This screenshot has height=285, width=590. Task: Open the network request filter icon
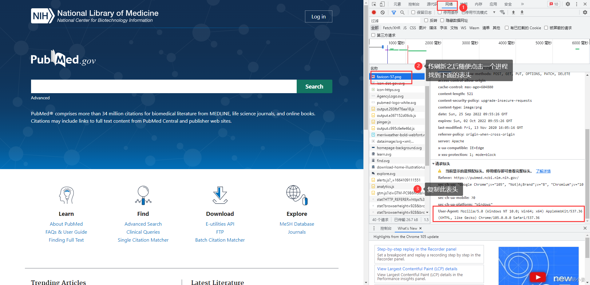[394, 12]
